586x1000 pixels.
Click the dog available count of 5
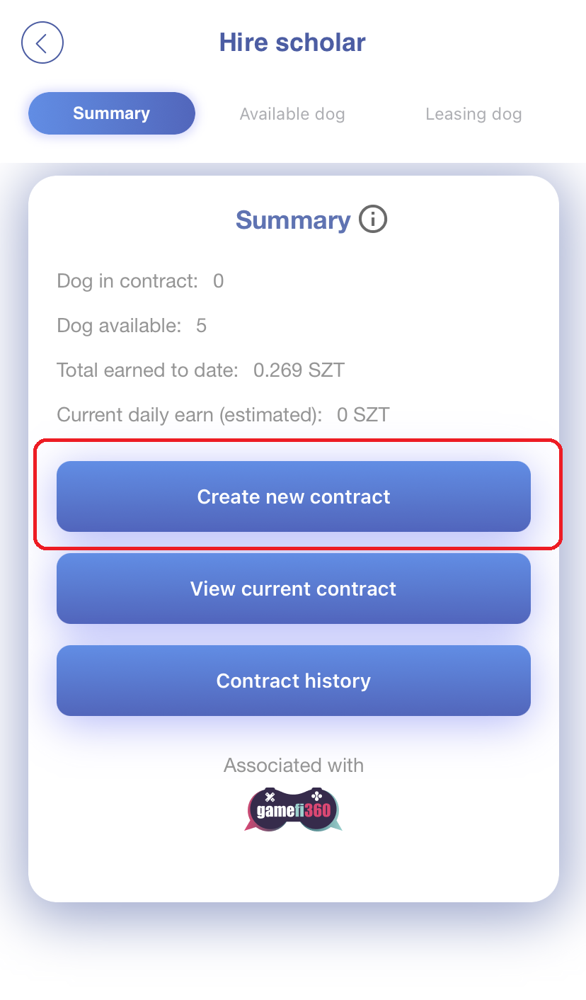201,326
